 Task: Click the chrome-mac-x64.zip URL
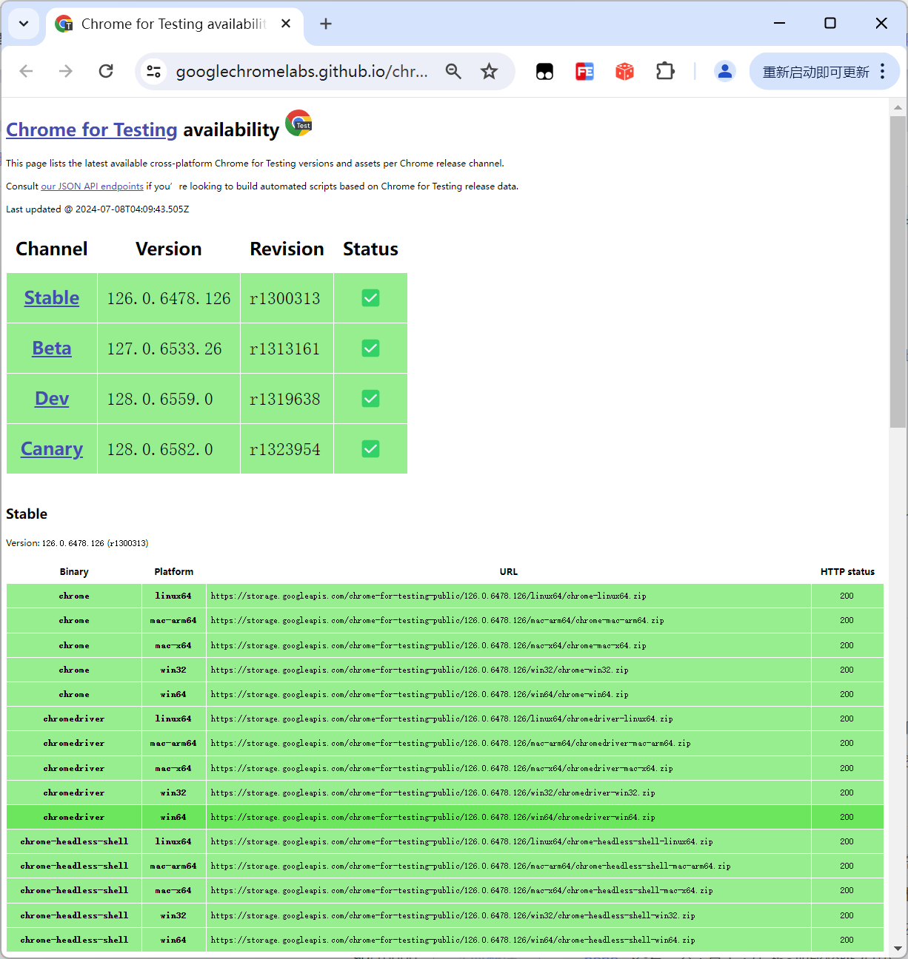point(428,645)
